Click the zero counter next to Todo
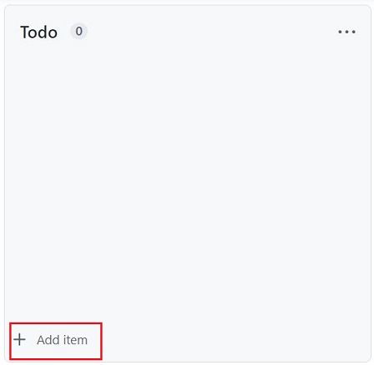The height and width of the screenshot is (365, 374). tap(78, 32)
